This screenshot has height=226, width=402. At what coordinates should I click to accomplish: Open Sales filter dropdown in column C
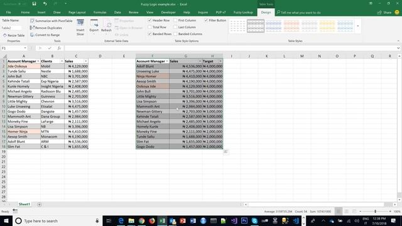[85, 62]
